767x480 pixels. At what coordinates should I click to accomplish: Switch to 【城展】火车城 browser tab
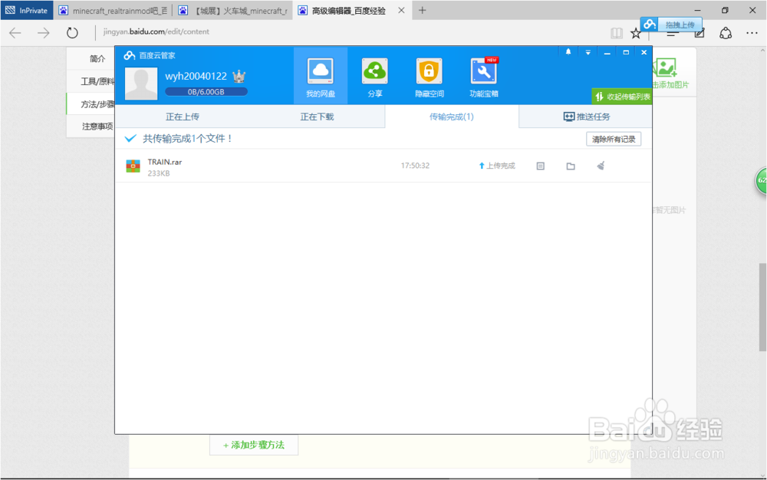[x=232, y=10]
